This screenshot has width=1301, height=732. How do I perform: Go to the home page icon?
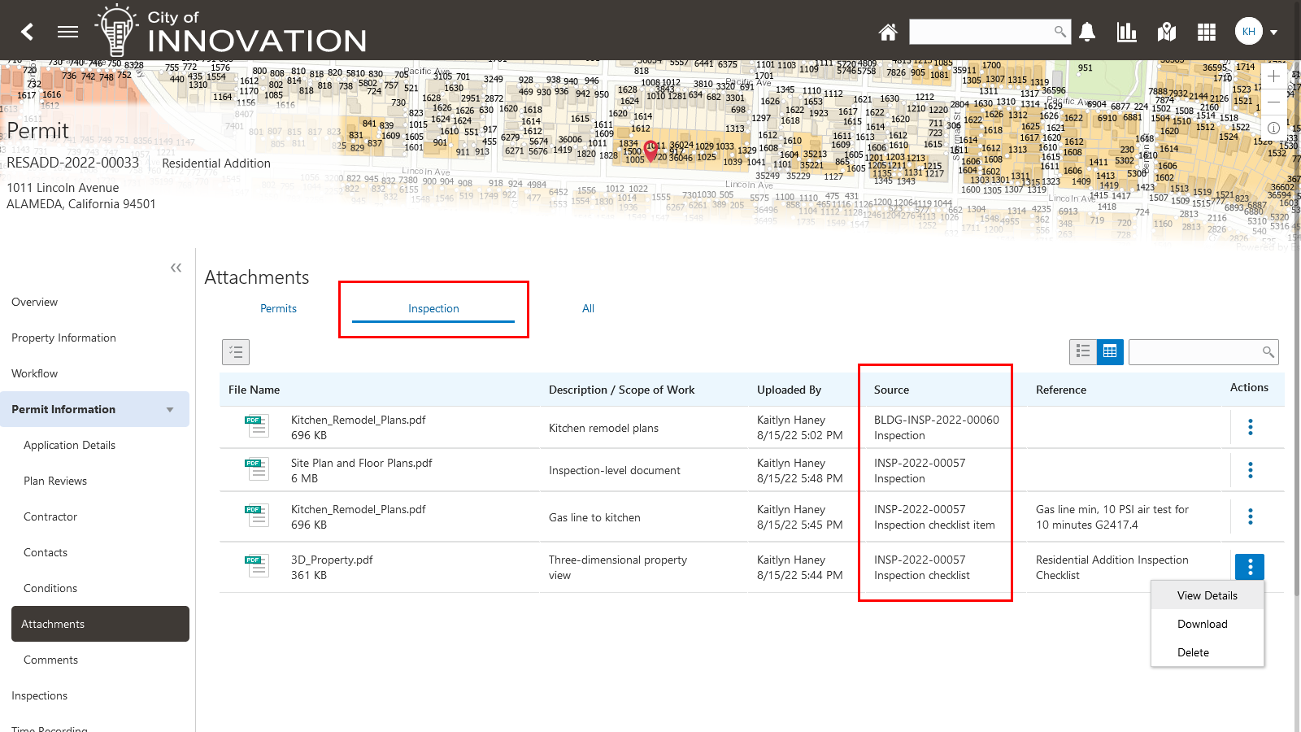(x=888, y=32)
